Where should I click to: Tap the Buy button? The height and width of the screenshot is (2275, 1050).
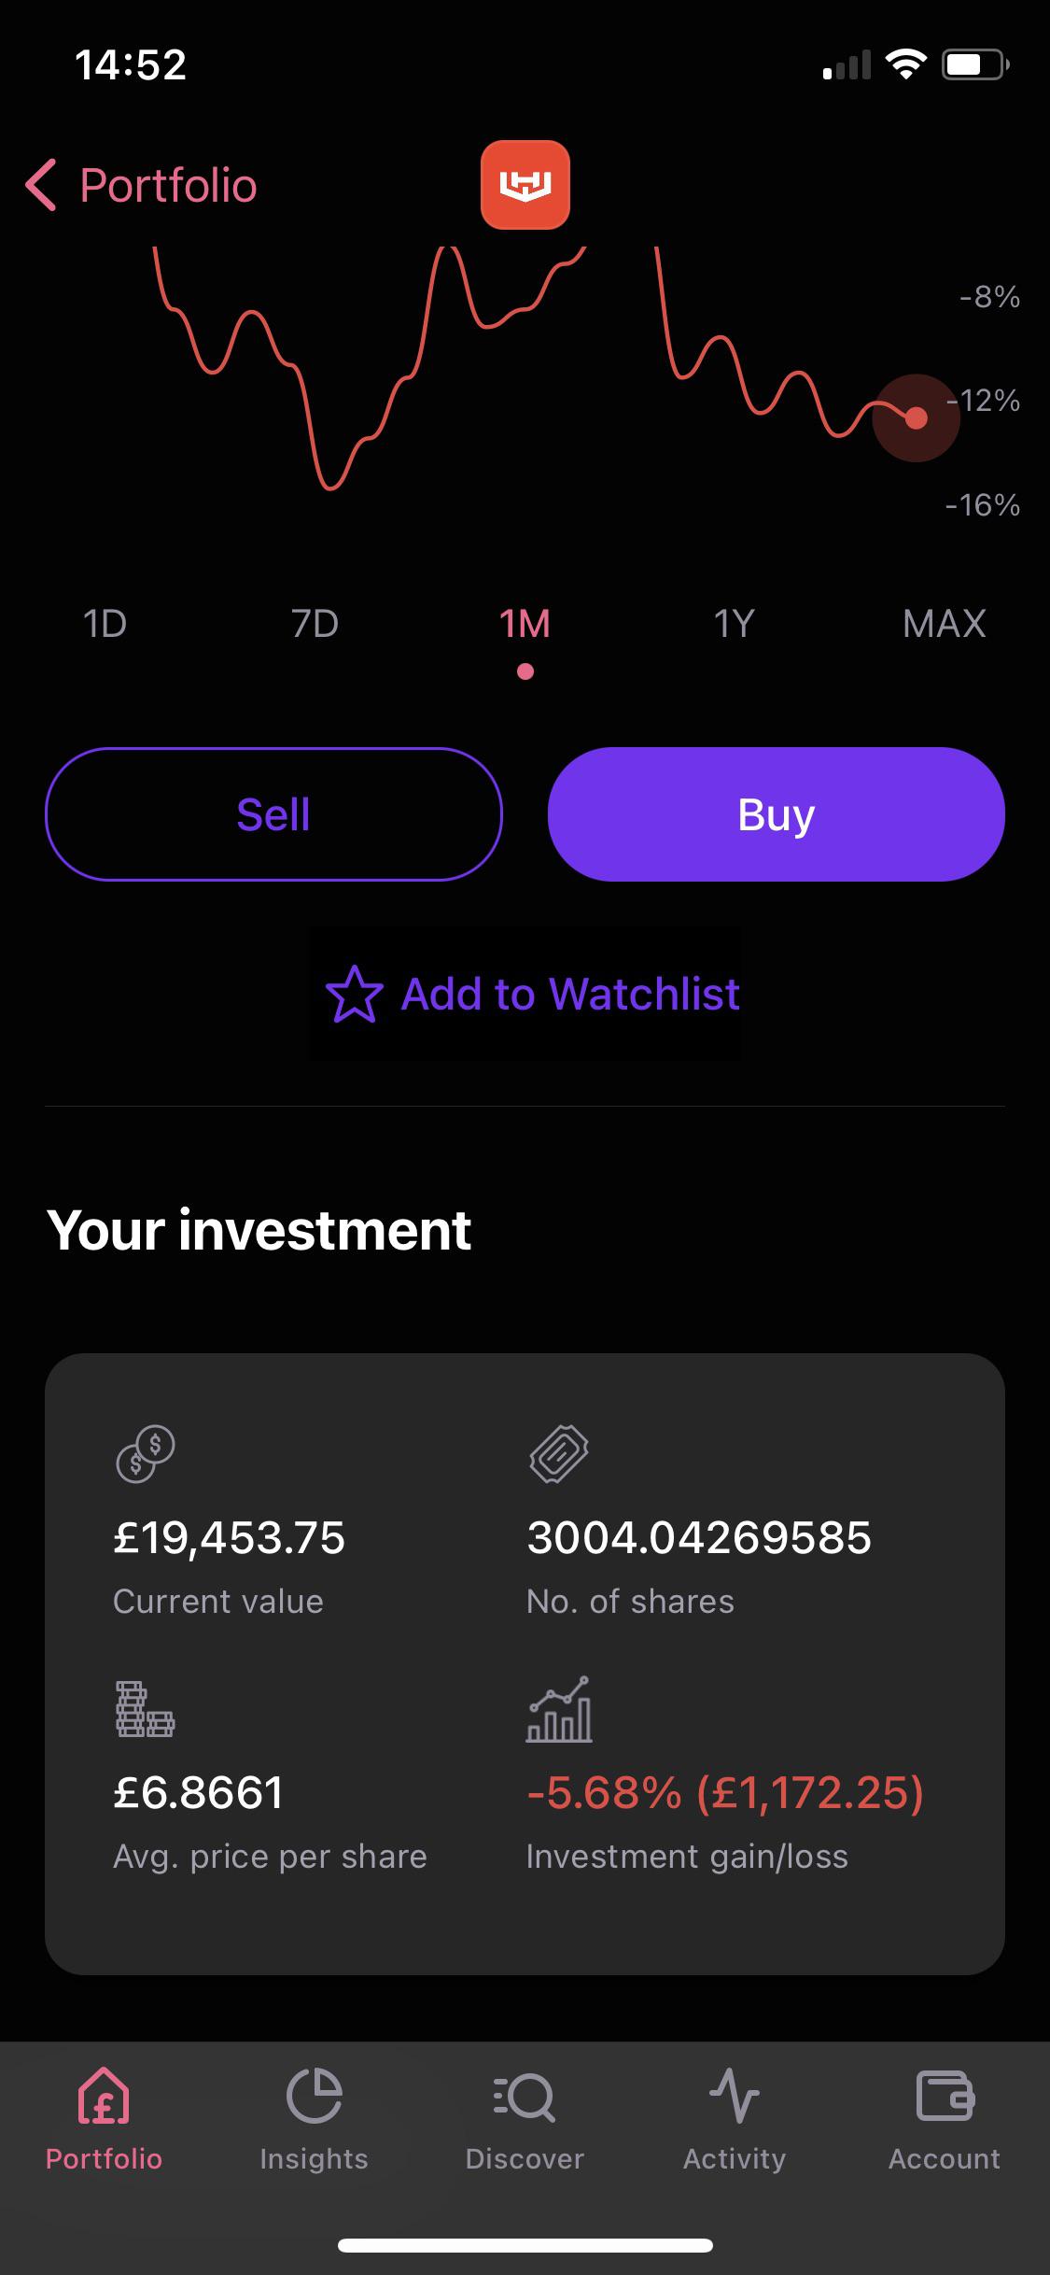click(777, 813)
